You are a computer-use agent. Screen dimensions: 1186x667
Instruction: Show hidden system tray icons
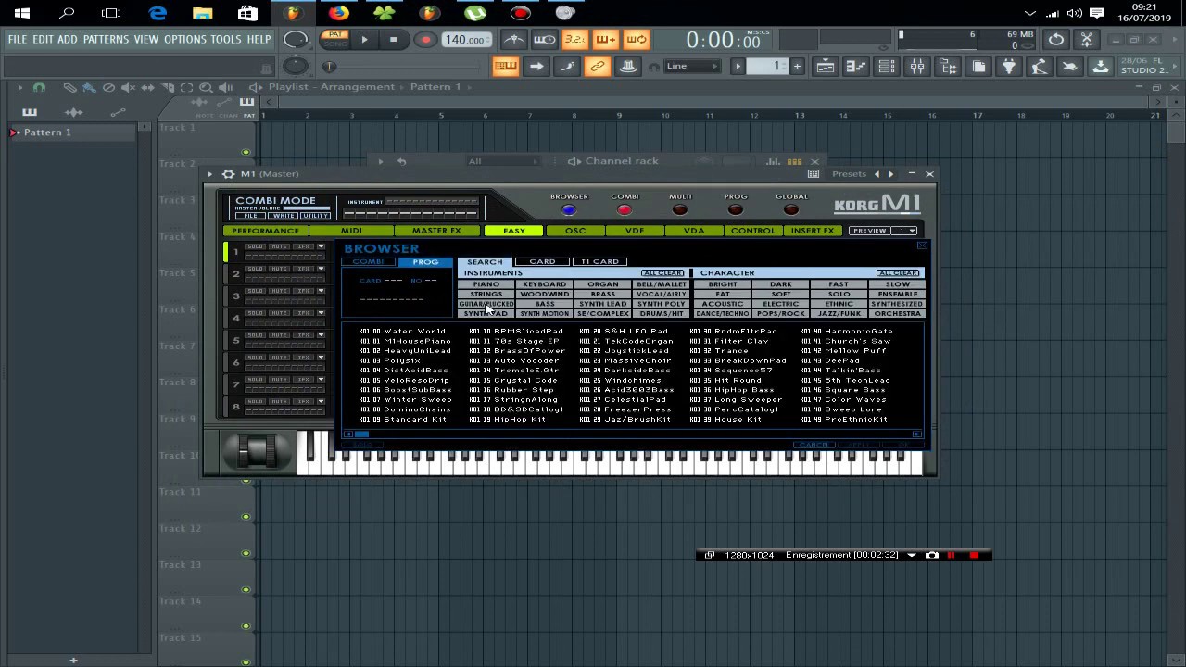1029,13
